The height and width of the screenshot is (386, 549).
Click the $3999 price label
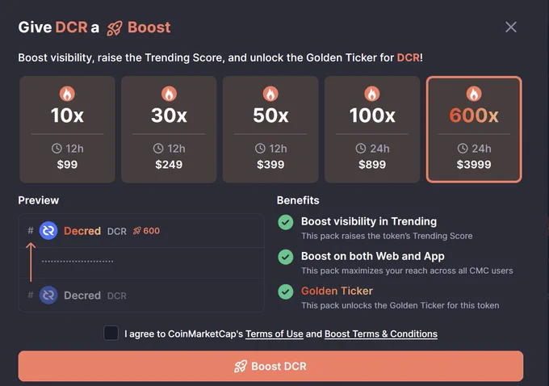[474, 164]
